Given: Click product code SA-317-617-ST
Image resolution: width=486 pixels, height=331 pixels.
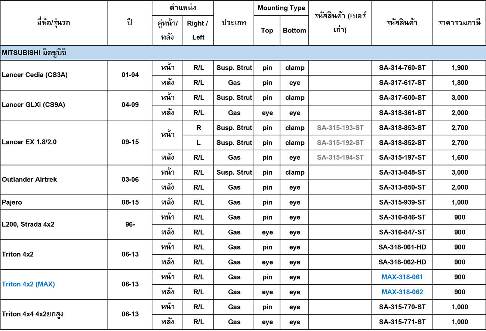Looking at the screenshot, I should coord(402,83).
